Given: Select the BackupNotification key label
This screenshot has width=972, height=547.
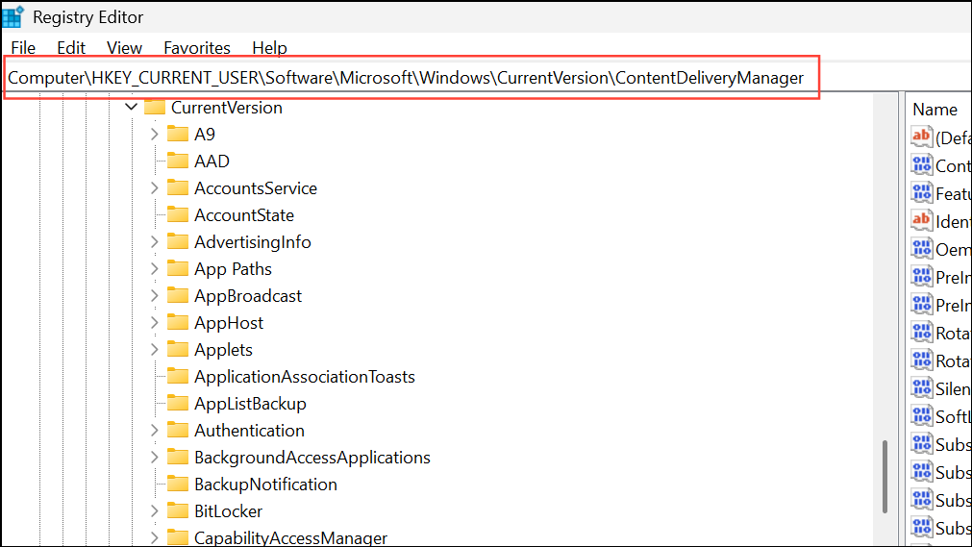Looking at the screenshot, I should pyautogui.click(x=265, y=485).
